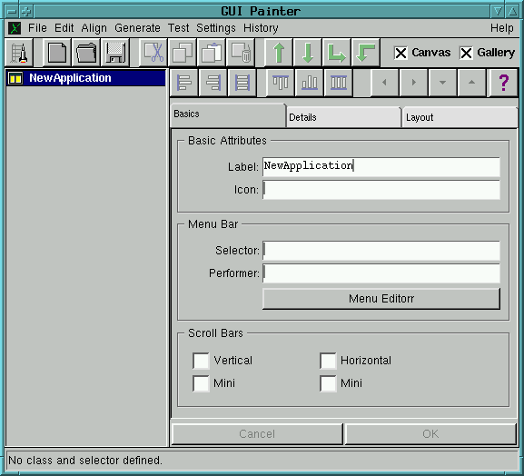This screenshot has width=524, height=476.
Task: Check Mini under Vertical
Action: coord(201,383)
